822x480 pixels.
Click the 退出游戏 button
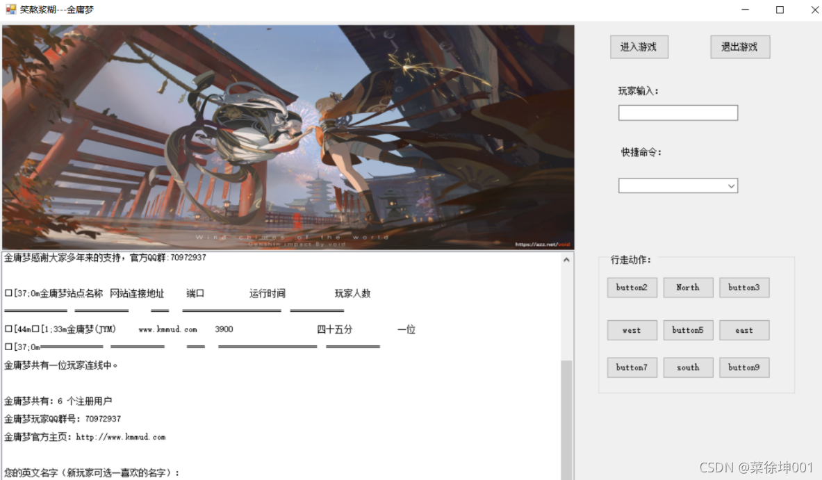(740, 47)
